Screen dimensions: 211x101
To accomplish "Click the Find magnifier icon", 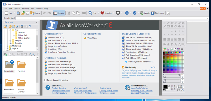I will coord(90,13).
